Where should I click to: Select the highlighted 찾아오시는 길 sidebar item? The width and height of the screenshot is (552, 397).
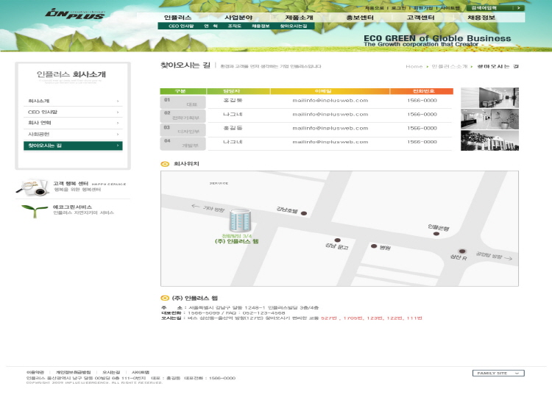pyautogui.click(x=73, y=146)
